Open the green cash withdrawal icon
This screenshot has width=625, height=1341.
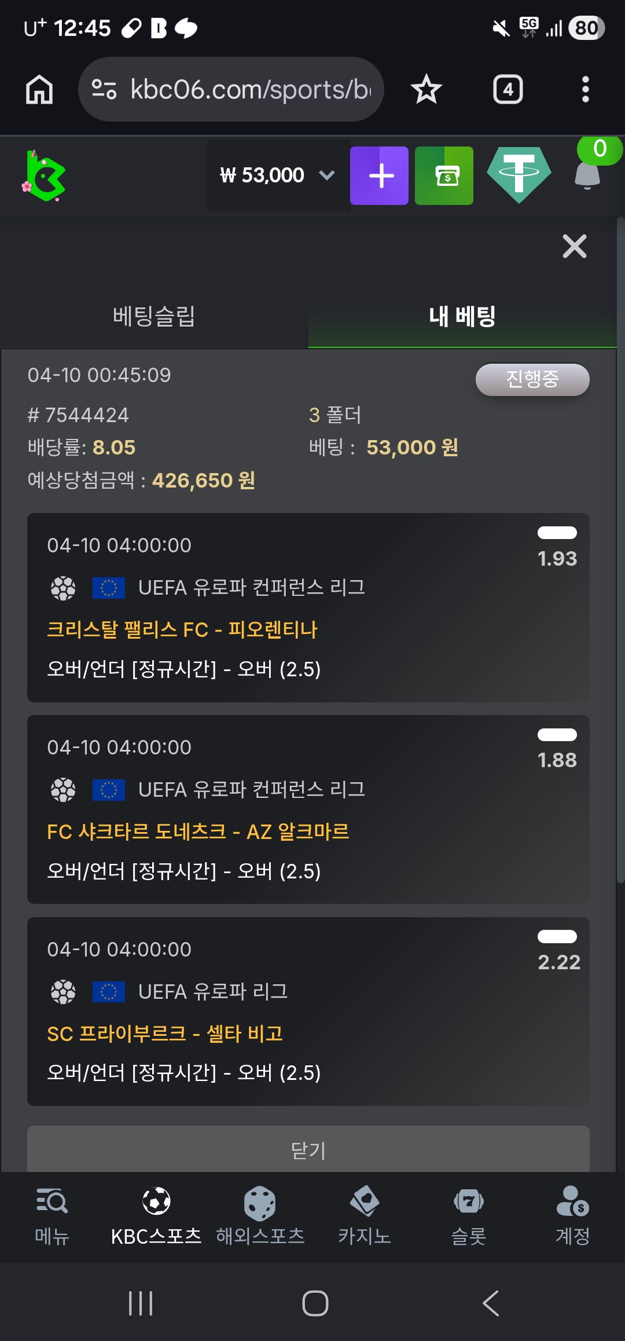(x=444, y=175)
